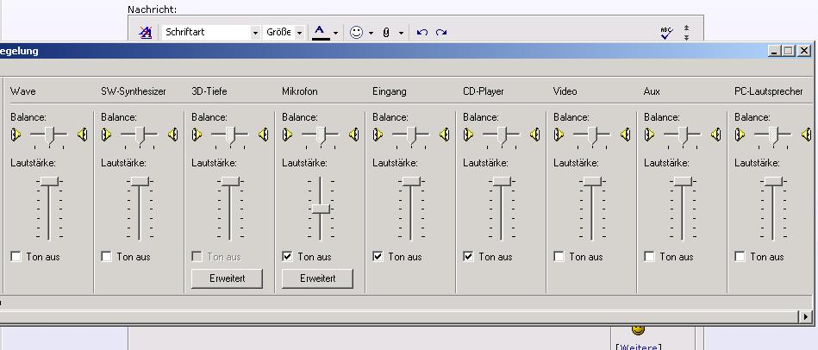818x350 pixels.
Task: Click left speaker icon under Wave balance
Action: pyautogui.click(x=16, y=134)
